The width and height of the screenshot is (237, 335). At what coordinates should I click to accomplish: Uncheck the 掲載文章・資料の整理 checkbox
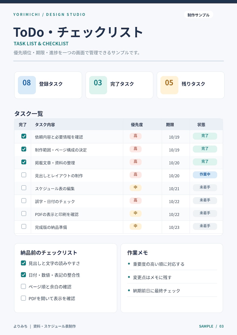coord(24,162)
